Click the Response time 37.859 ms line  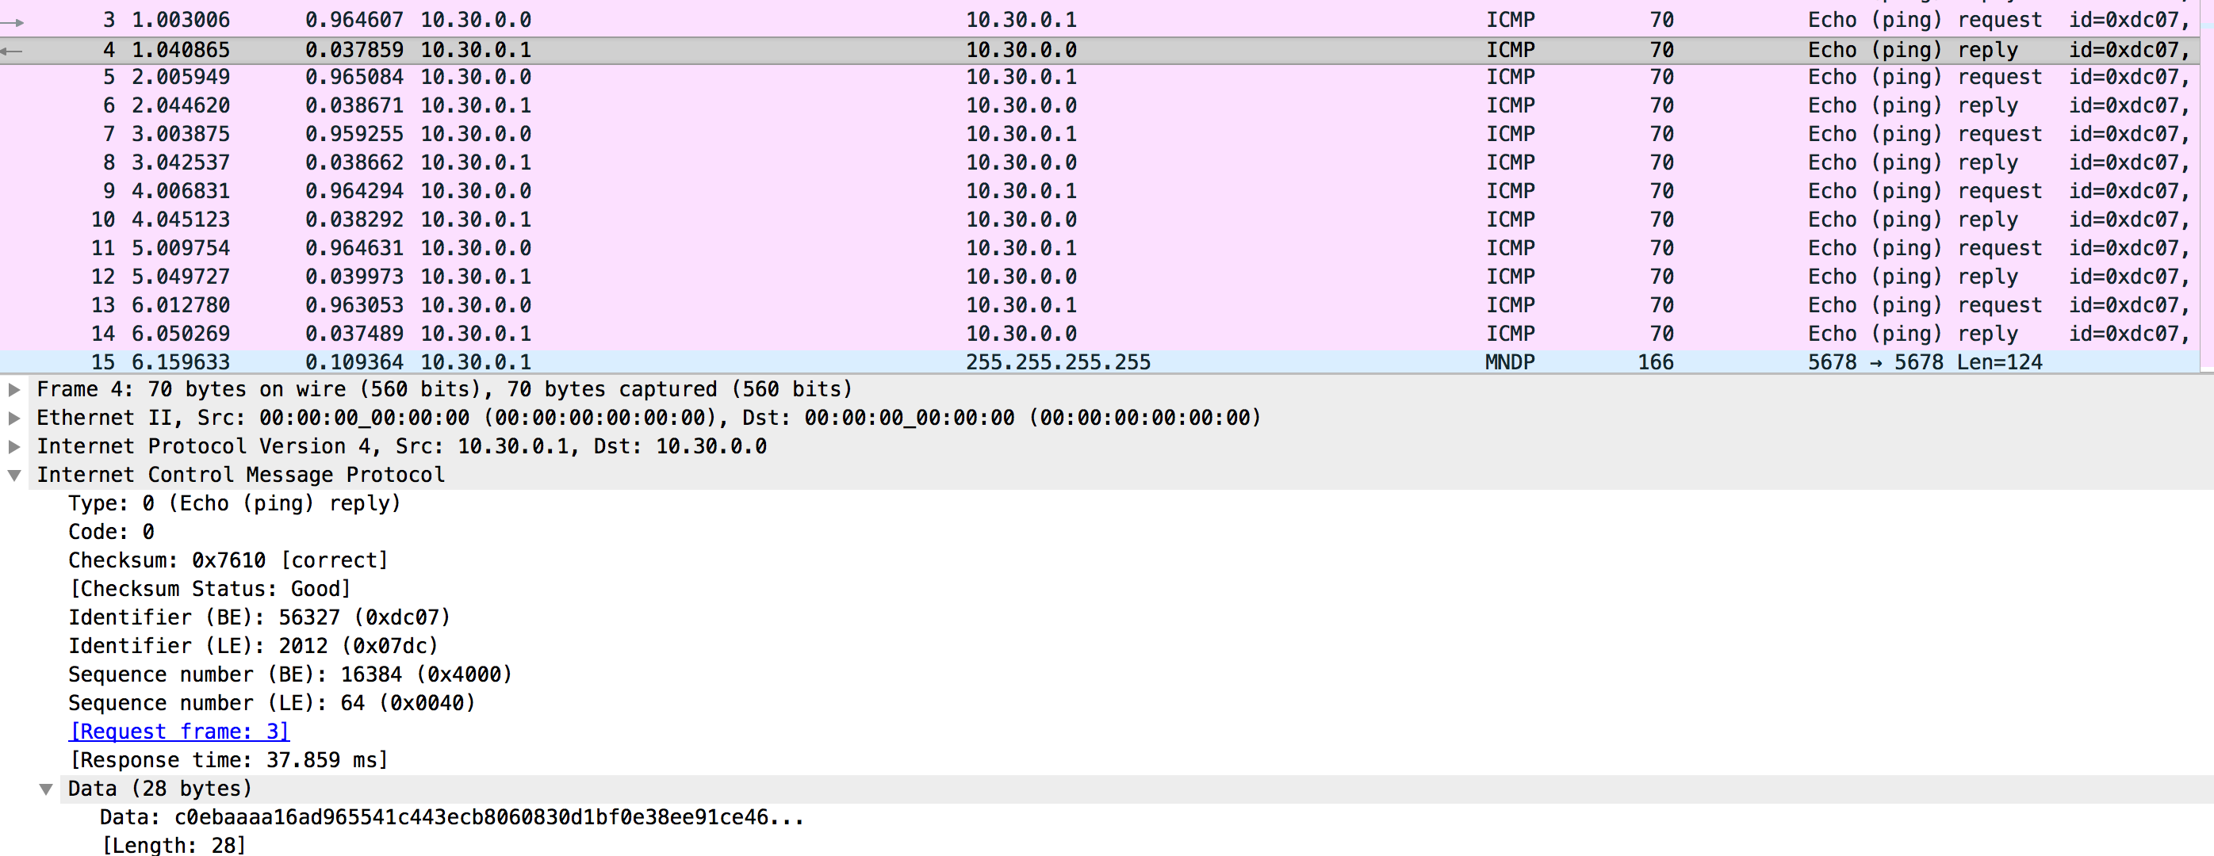pos(228,760)
